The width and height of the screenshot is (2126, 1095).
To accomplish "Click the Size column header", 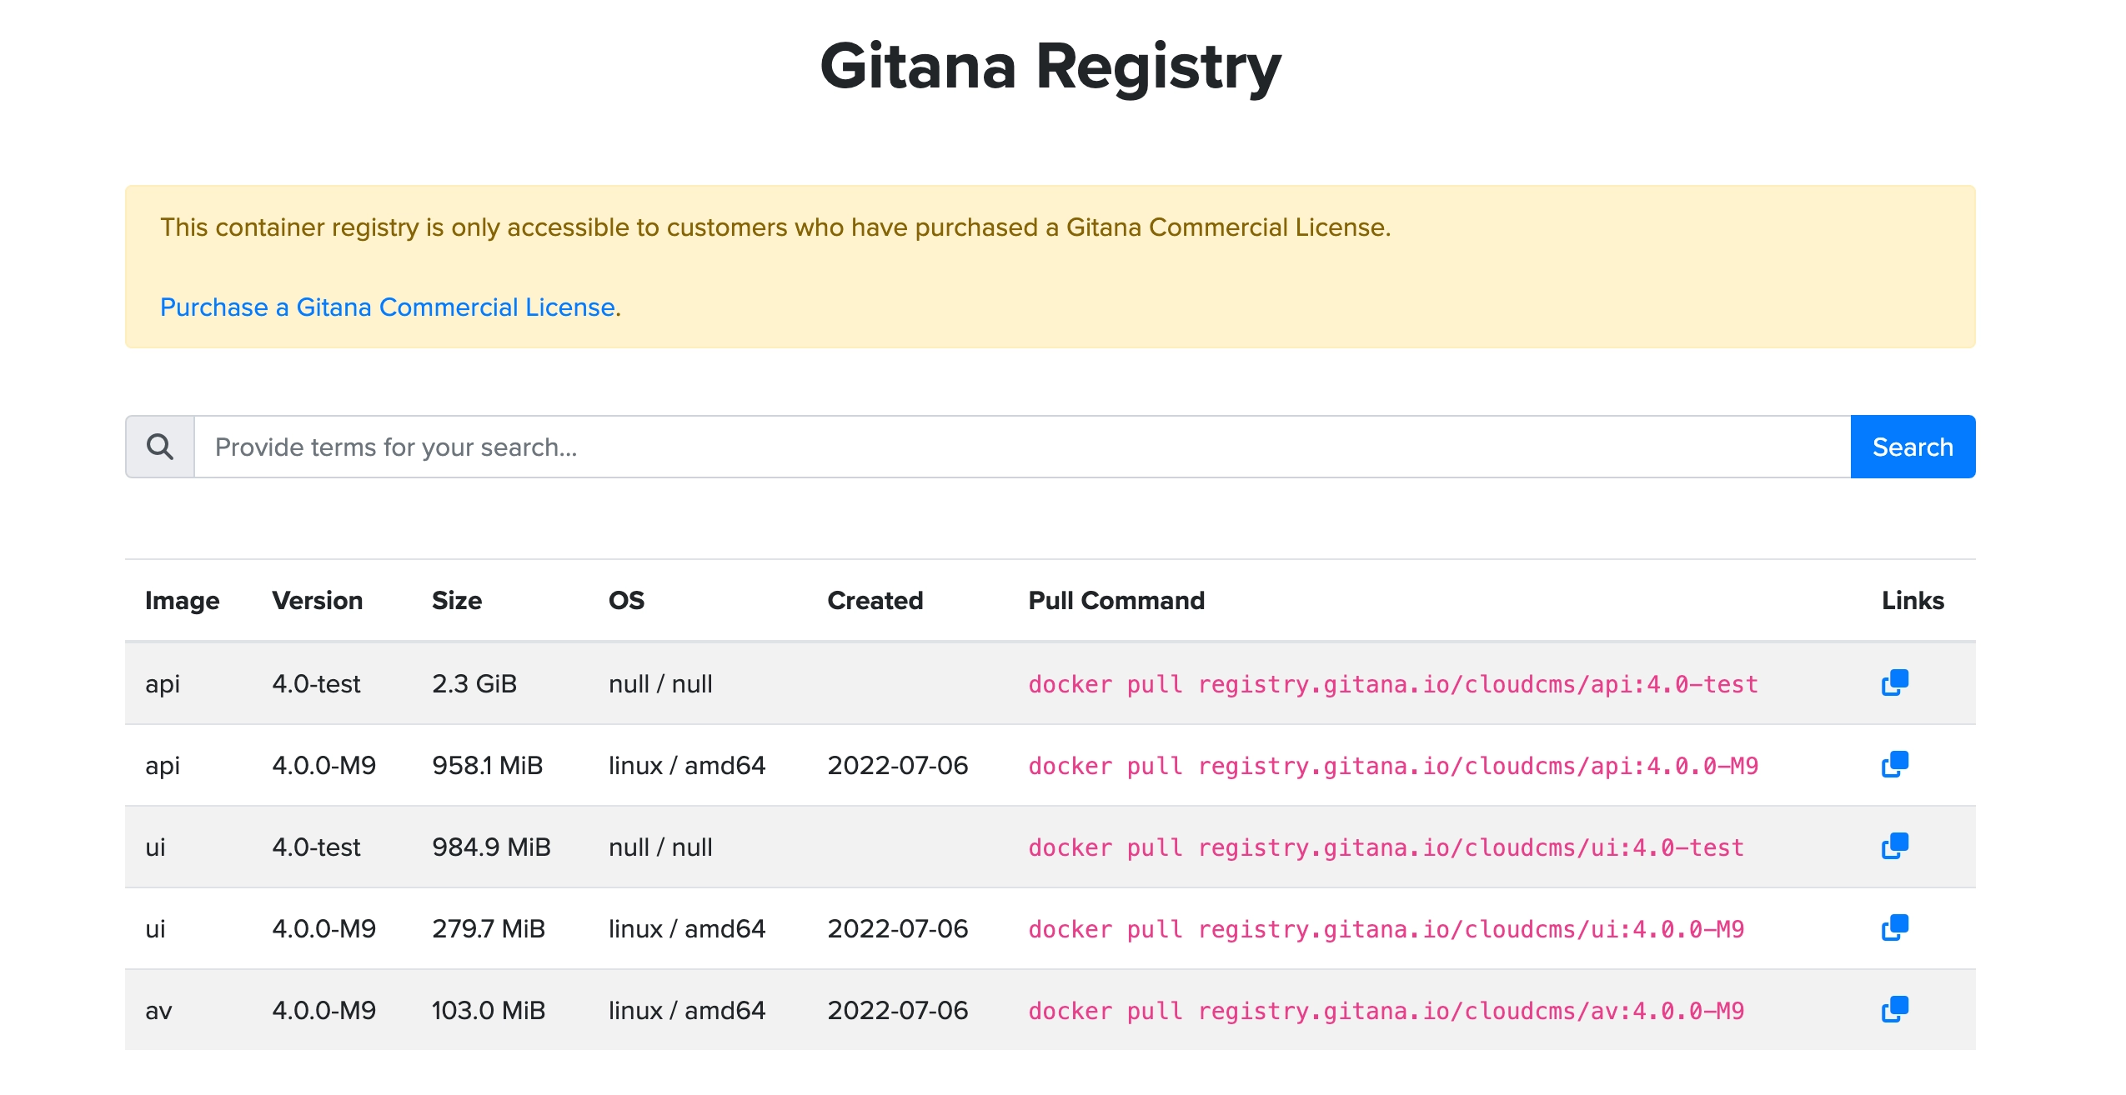I will pos(456,601).
